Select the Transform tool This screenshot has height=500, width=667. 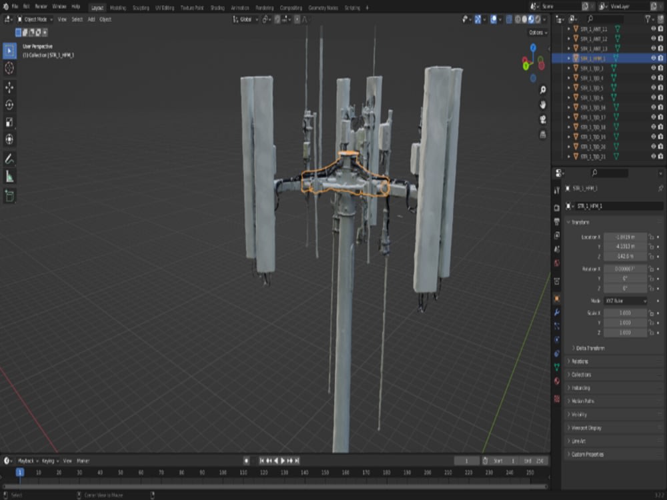coord(9,139)
